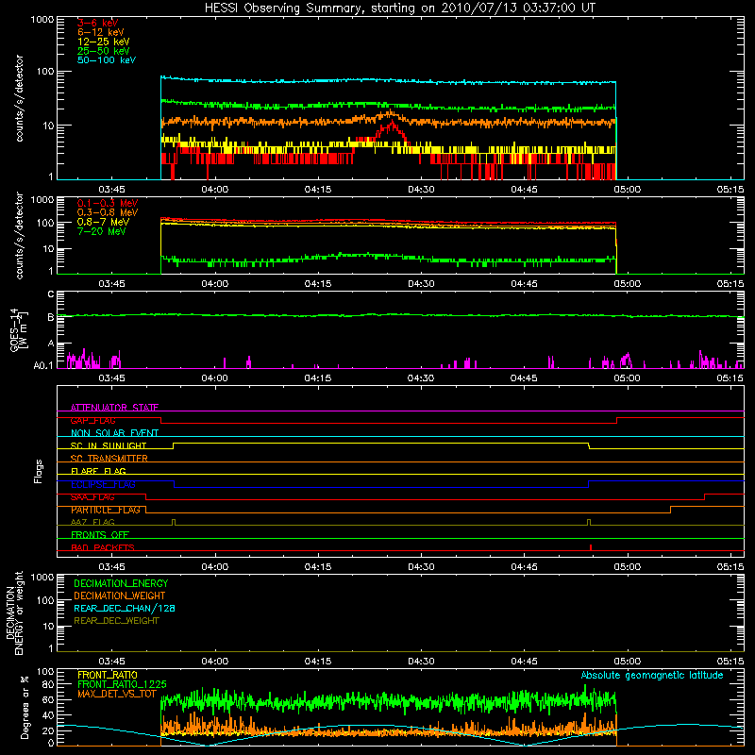Click the 04:15 tick under the GOES panel
Image resolution: width=755 pixels, height=755 pixels.
click(x=318, y=378)
